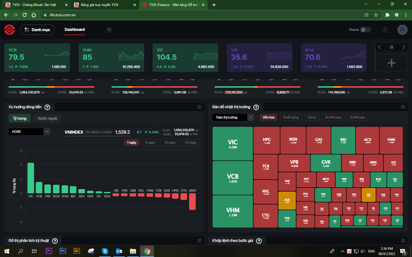Open the user account avatar

[x=402, y=30]
